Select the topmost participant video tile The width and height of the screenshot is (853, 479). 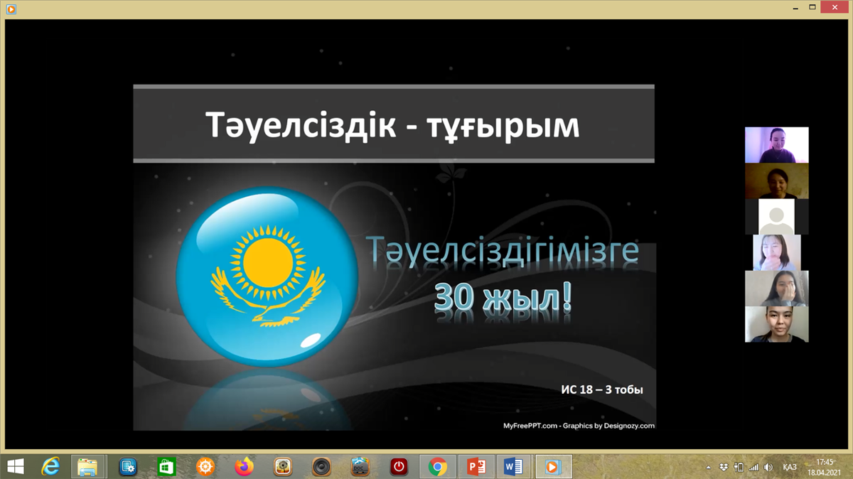click(776, 145)
